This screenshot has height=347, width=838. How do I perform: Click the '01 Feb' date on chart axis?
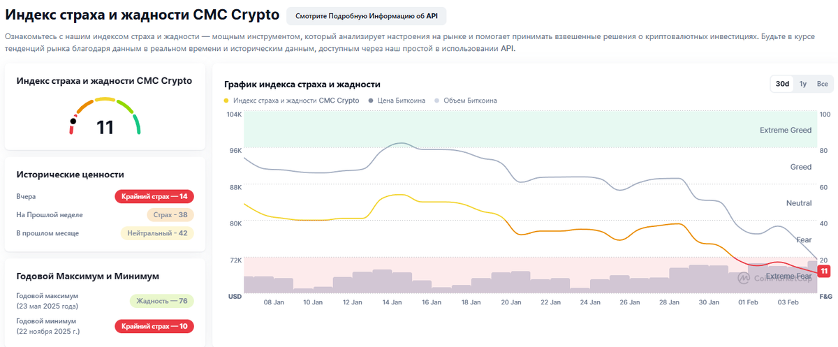point(748,302)
